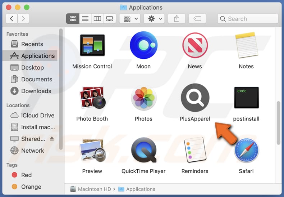Click the Favorites section header

coord(17,34)
